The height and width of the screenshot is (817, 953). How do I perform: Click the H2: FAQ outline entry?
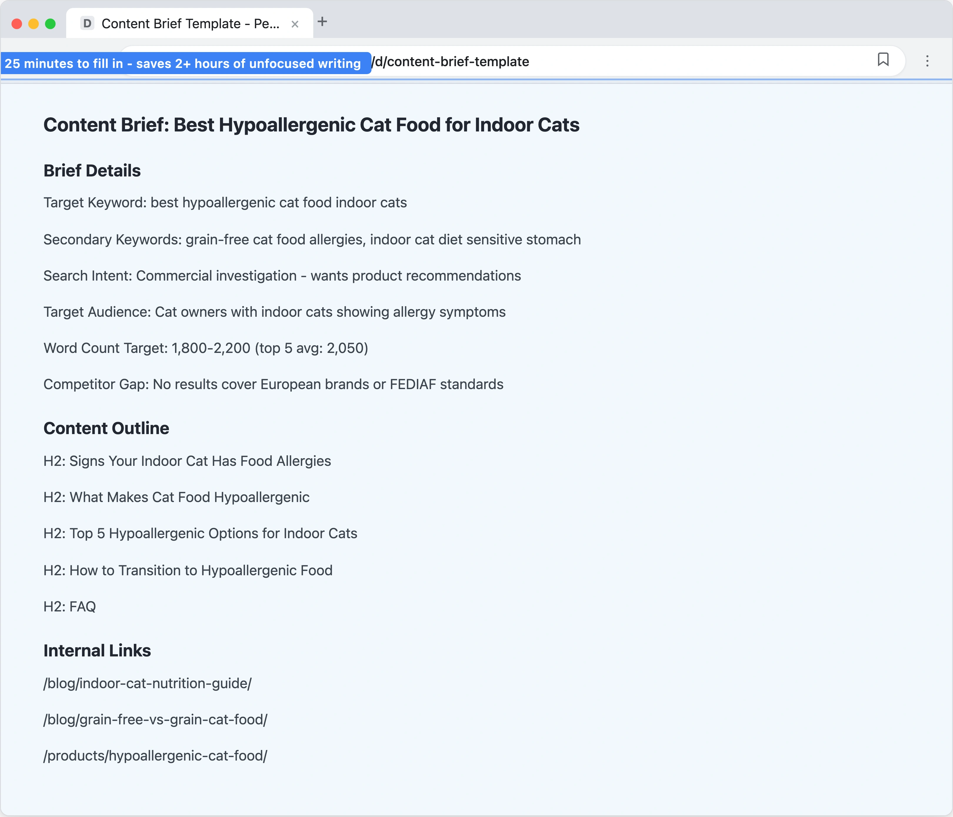[69, 606]
